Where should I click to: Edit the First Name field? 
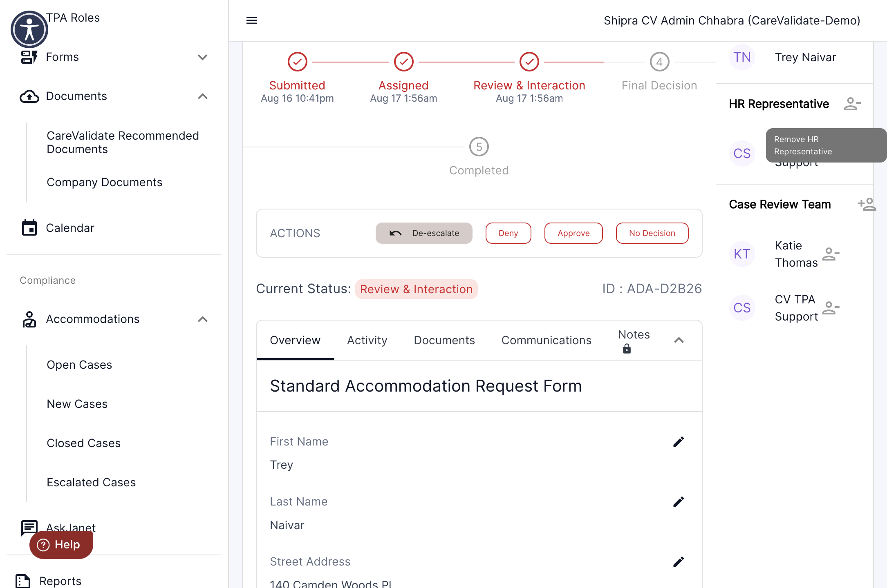point(679,442)
